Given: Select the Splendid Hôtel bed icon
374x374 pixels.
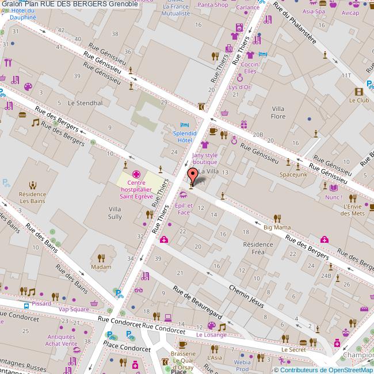Looking at the screenshot, I should 184,125.
